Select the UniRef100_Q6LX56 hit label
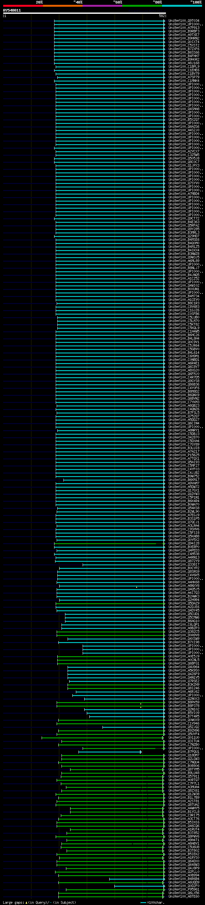205x905 pixels. tap(184, 893)
